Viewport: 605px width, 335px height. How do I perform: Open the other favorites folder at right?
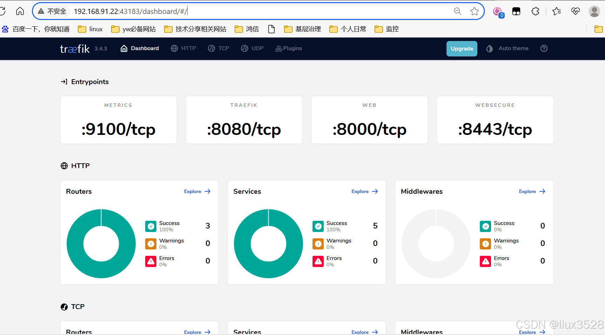point(599,29)
